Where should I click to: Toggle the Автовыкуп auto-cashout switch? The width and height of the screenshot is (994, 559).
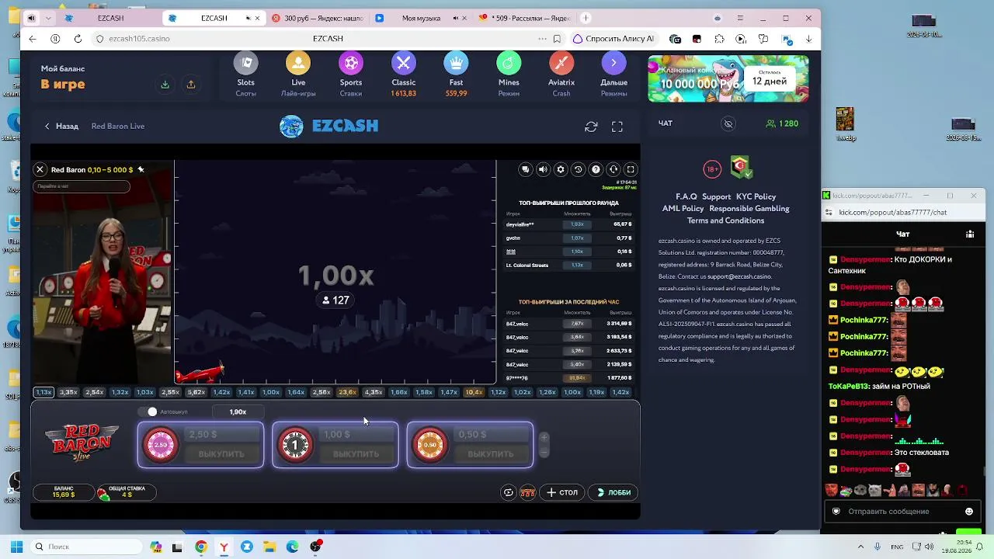pos(147,411)
